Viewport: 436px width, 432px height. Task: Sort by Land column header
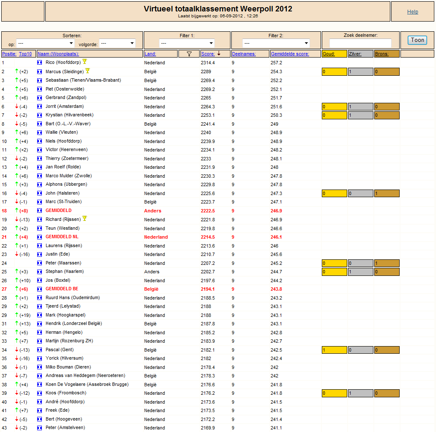[x=150, y=54]
